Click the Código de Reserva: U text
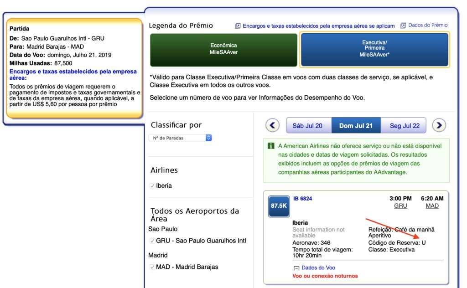Image resolution: width=467 pixels, height=288 pixels. [397, 243]
